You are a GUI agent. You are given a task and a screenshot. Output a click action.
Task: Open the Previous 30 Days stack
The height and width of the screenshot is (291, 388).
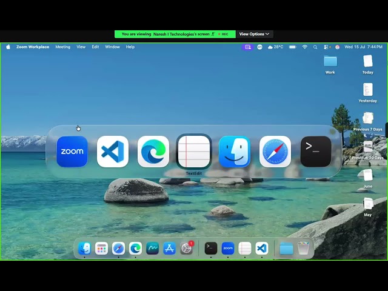(x=368, y=150)
